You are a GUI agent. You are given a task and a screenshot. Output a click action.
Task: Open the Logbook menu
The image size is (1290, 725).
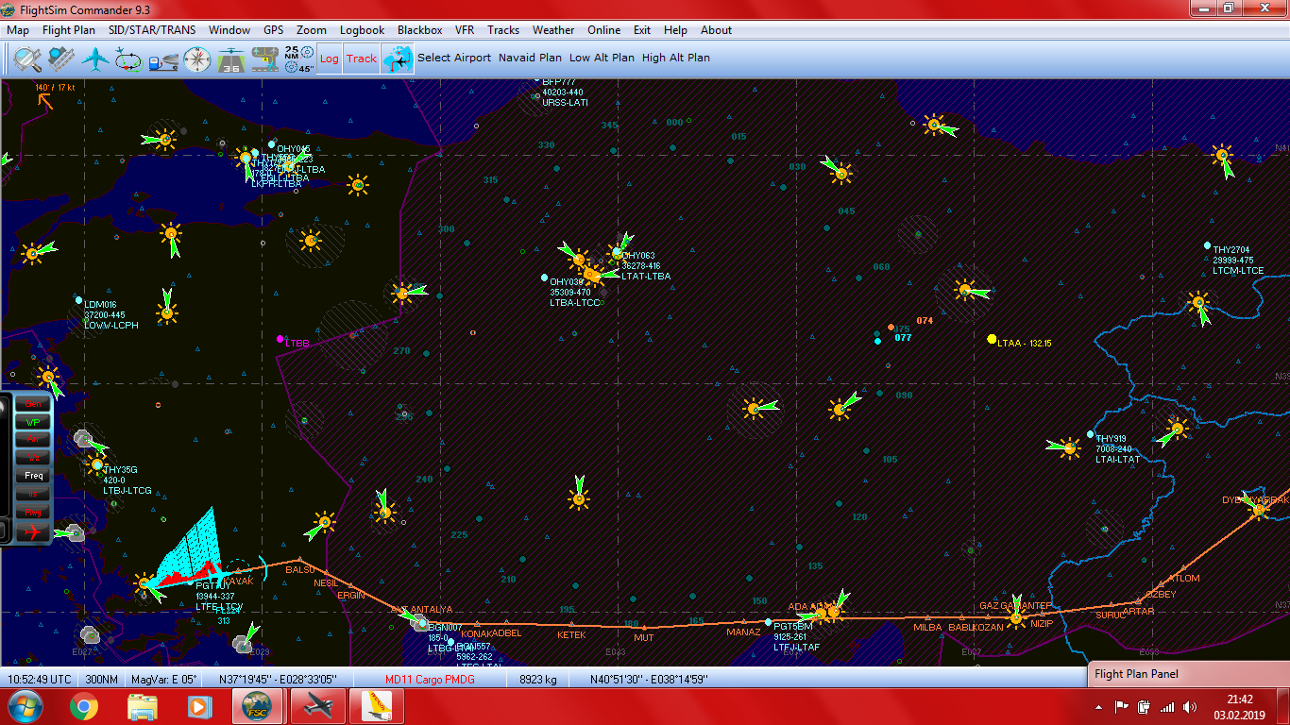click(x=363, y=30)
